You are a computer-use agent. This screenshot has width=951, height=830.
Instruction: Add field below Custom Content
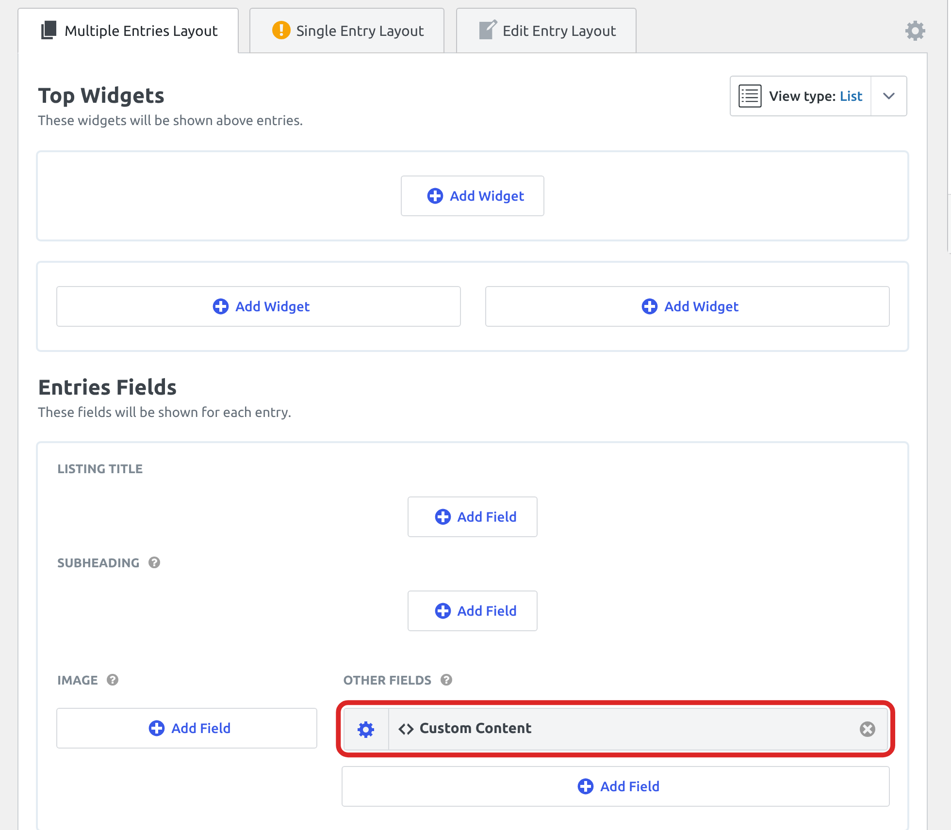click(616, 786)
